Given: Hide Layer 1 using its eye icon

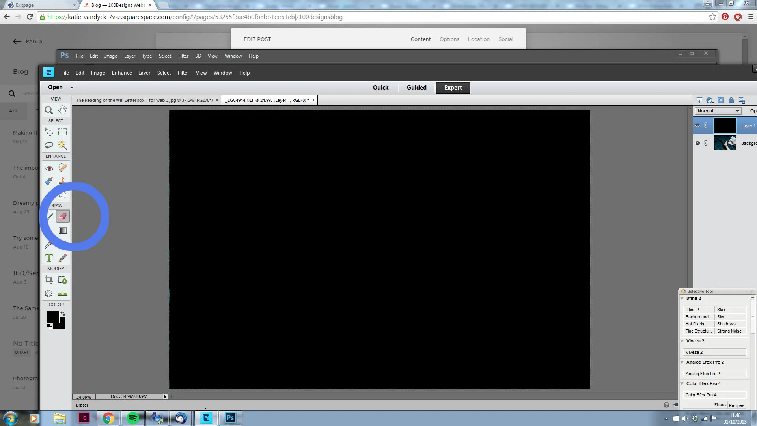Looking at the screenshot, I should coord(697,125).
